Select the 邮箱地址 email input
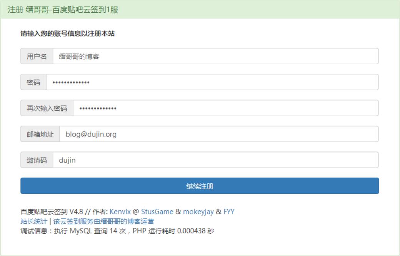The height and width of the screenshot is (256, 400). [219, 134]
